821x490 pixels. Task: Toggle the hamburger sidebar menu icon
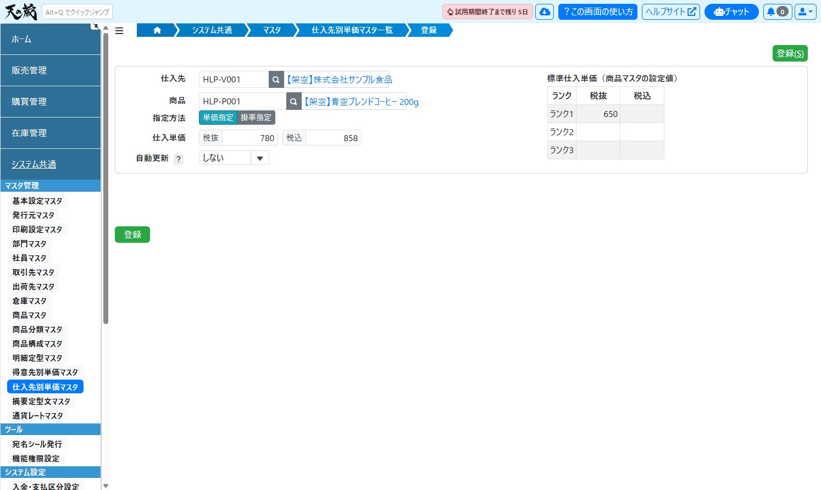pyautogui.click(x=119, y=31)
